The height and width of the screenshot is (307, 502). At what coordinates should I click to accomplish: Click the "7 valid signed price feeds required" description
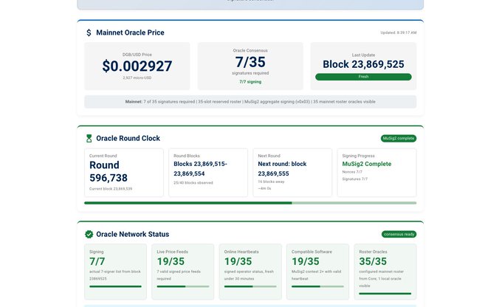(x=179, y=275)
